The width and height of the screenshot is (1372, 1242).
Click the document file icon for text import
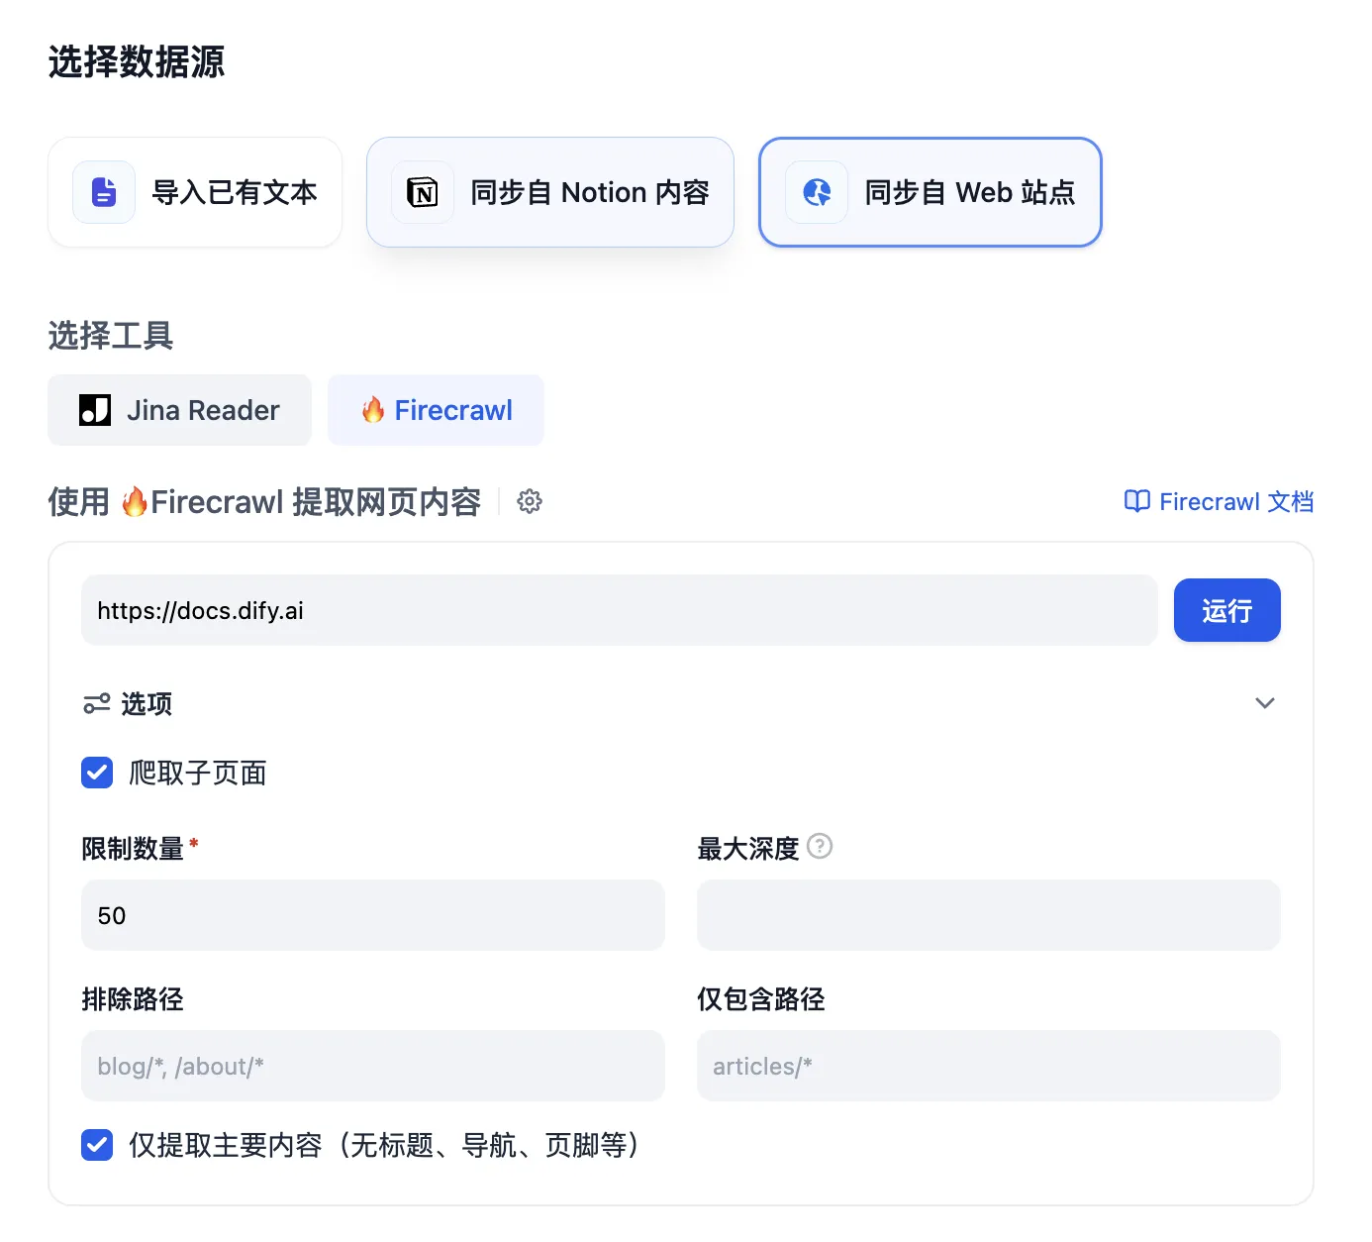coord(104,192)
